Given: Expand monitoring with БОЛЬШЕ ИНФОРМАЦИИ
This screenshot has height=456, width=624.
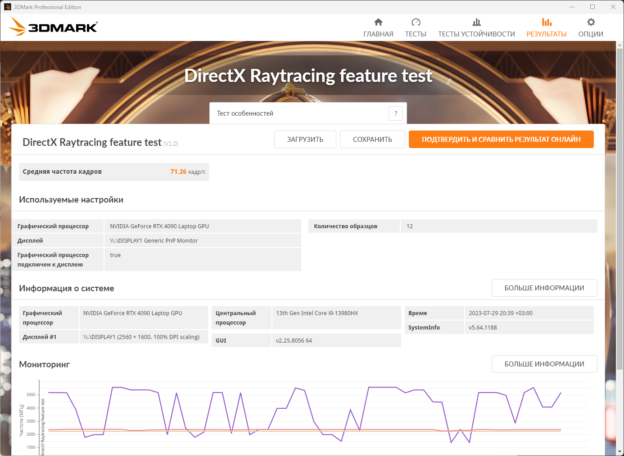Looking at the screenshot, I should 544,364.
